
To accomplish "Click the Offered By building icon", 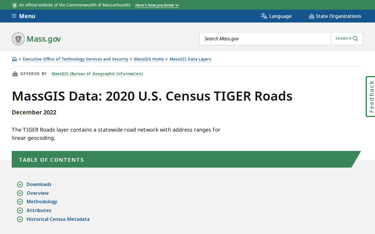I will click(x=15, y=74).
